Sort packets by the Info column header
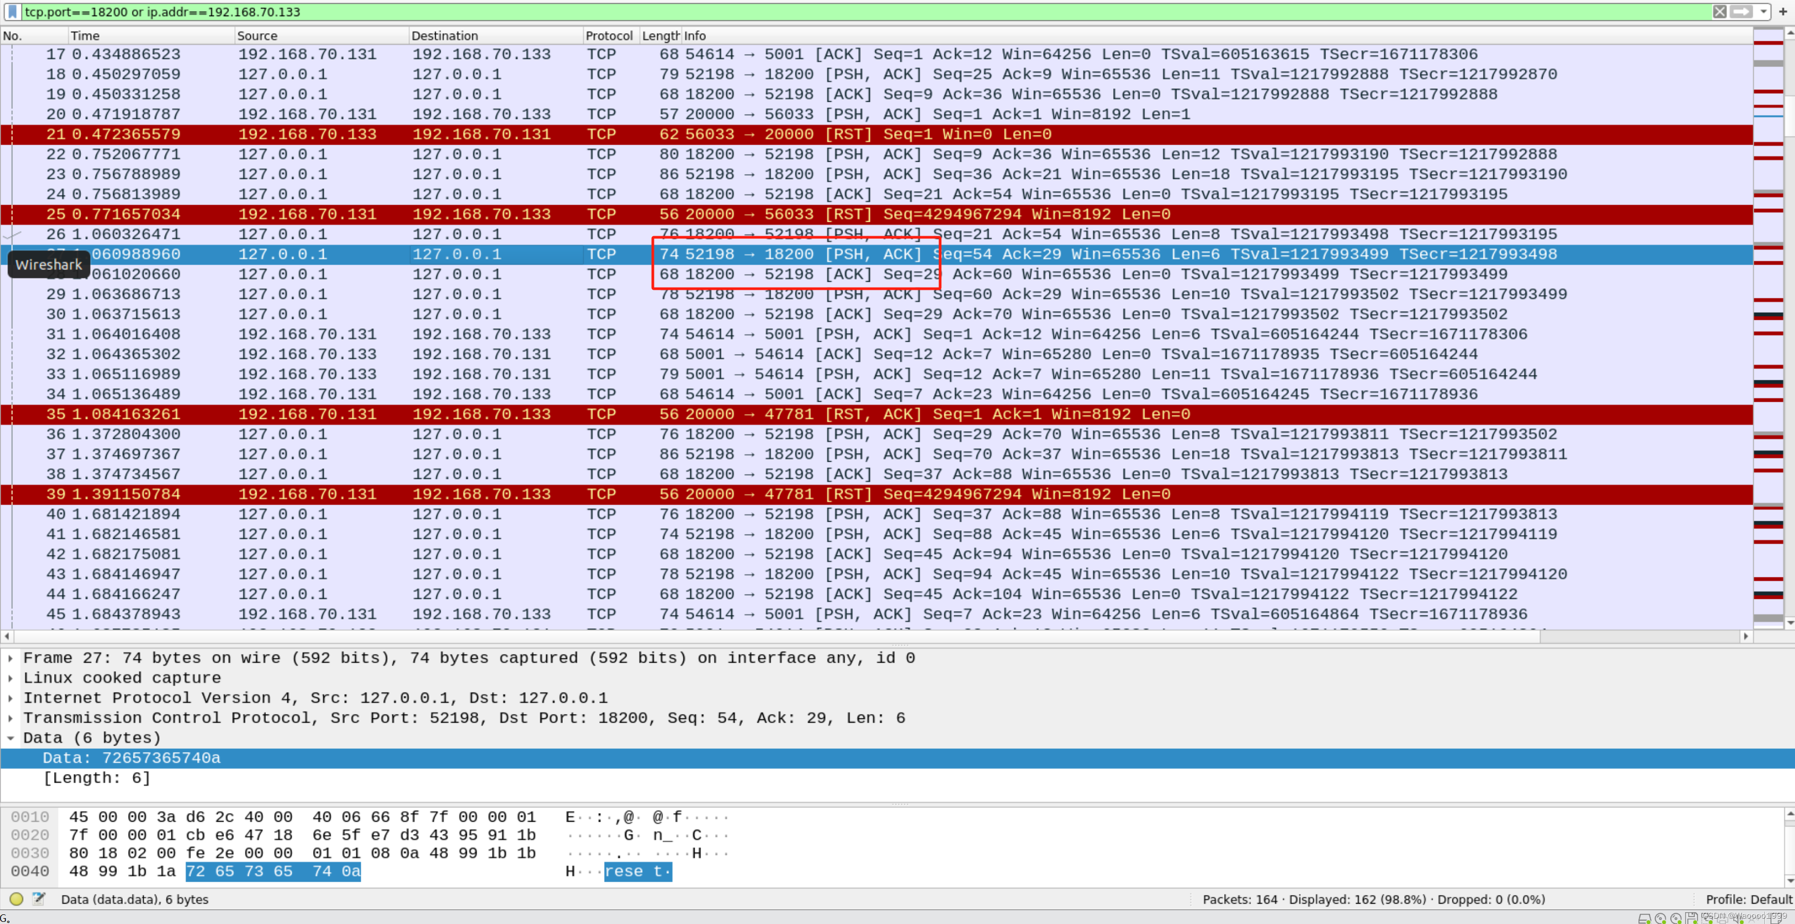The height and width of the screenshot is (924, 1795). (x=1217, y=35)
